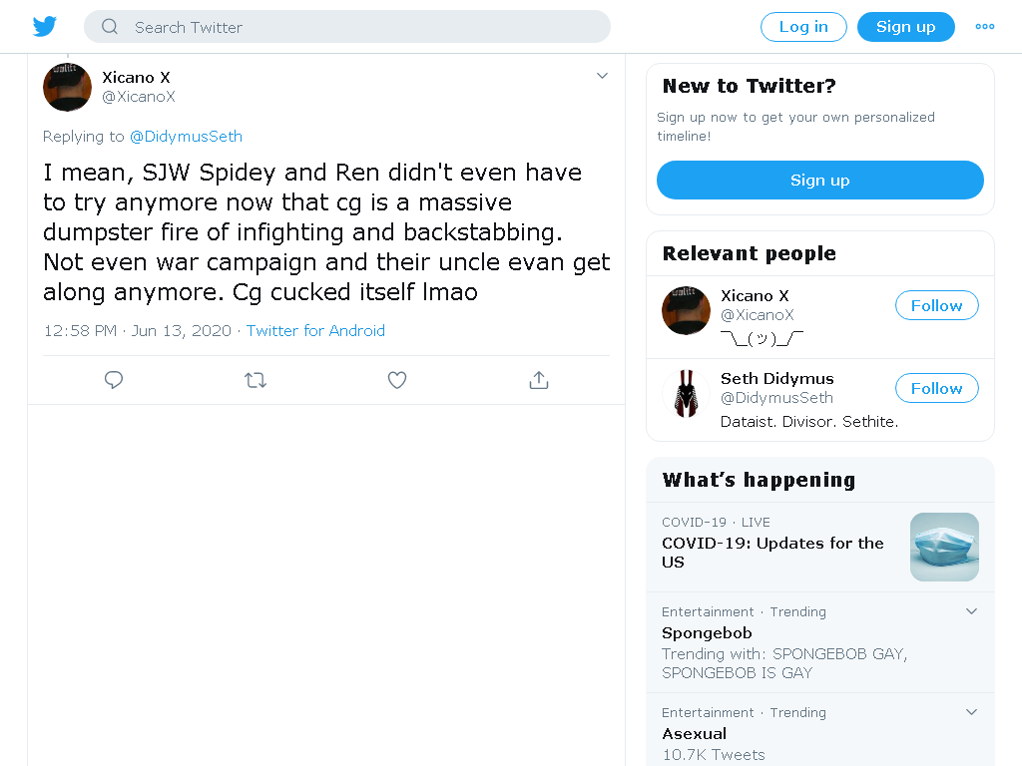This screenshot has width=1022, height=766.
Task: Reply to the tweet with the comment icon
Action: (x=114, y=380)
